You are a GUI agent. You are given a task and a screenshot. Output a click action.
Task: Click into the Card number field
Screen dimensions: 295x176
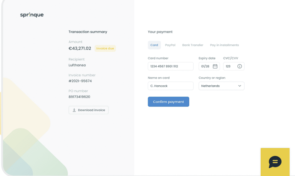coord(170,66)
